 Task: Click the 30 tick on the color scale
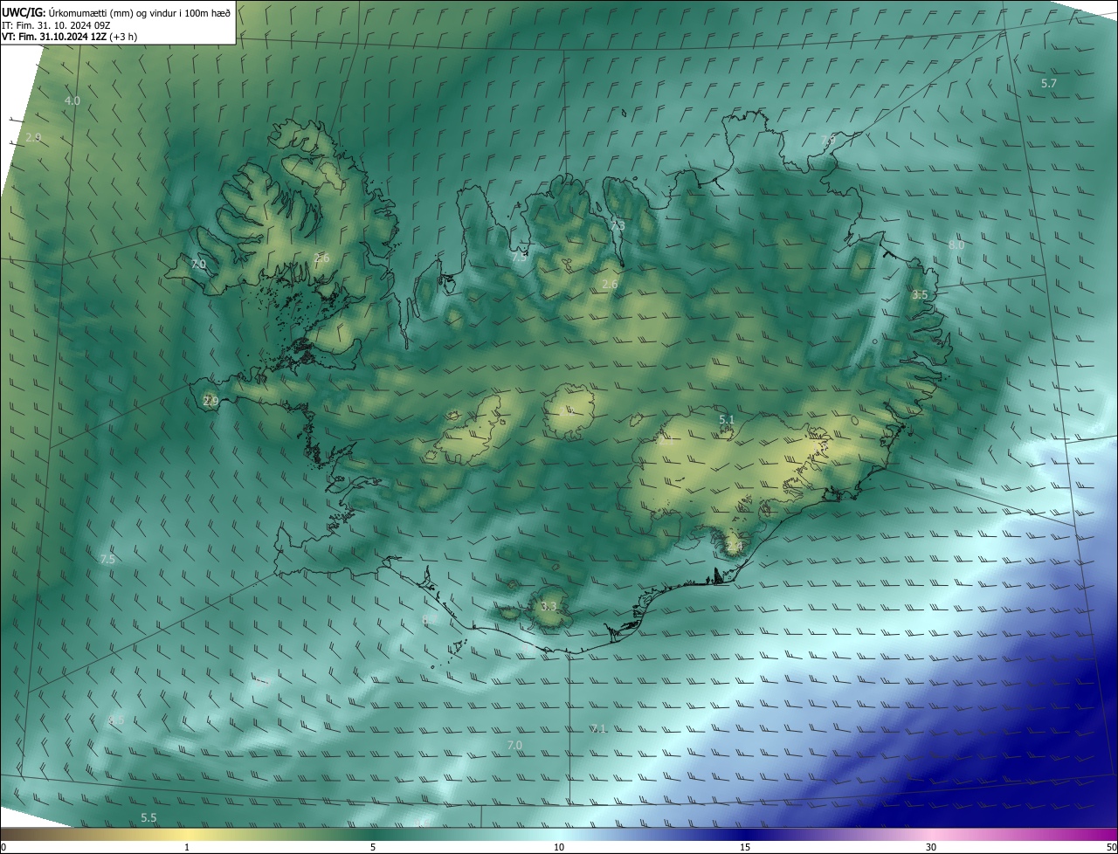(931, 847)
